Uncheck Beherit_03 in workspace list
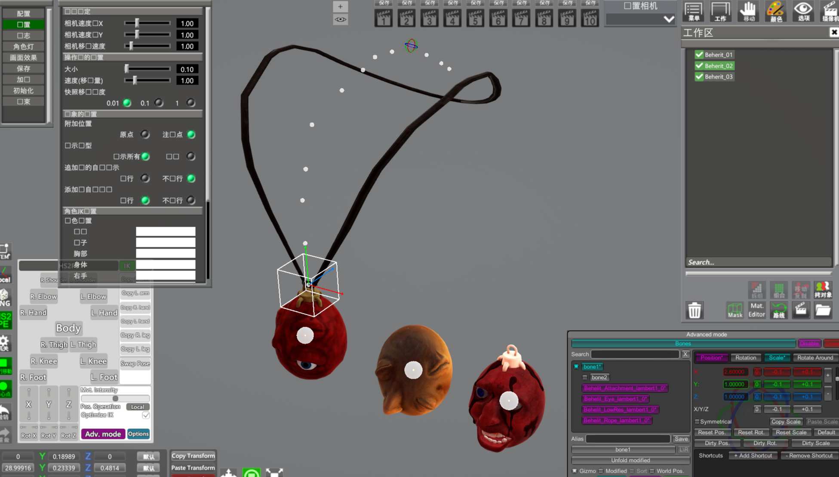 point(699,76)
